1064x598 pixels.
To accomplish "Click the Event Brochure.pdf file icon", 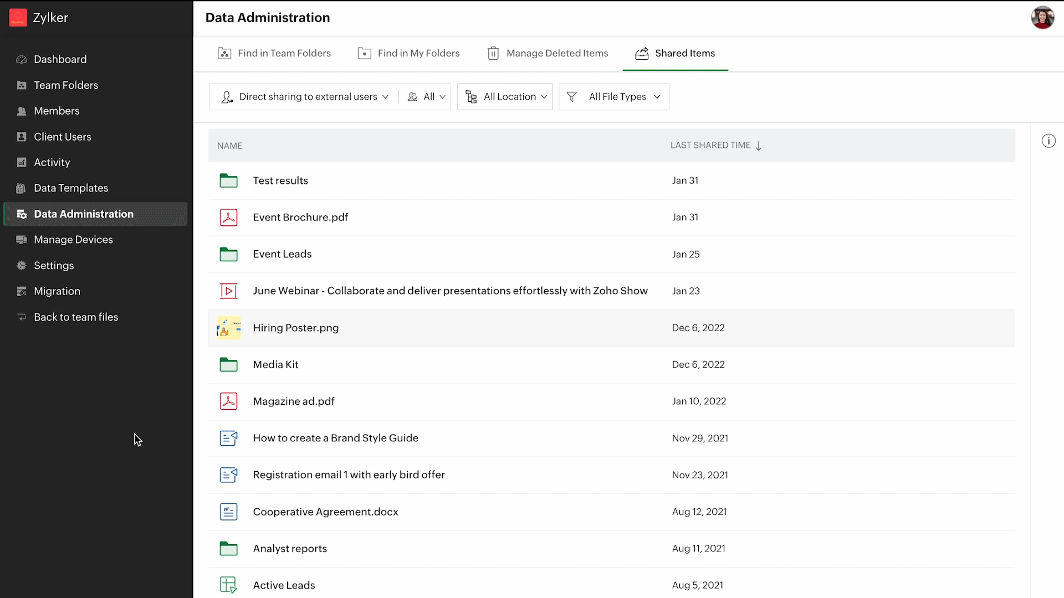I will (x=228, y=218).
